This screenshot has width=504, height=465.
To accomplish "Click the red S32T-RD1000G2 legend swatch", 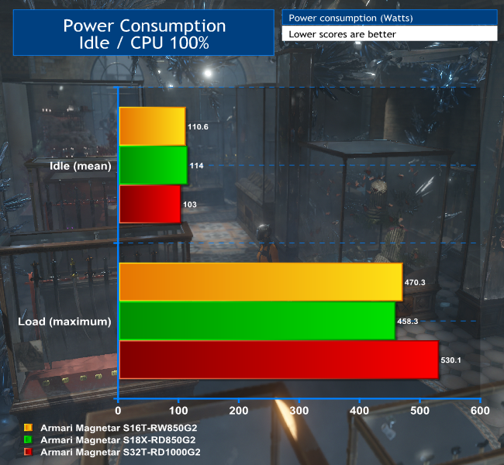I will (x=28, y=452).
